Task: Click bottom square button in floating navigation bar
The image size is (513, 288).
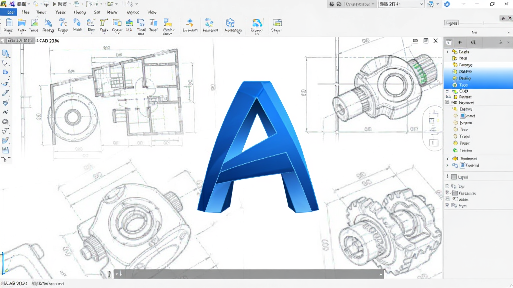Action: click(x=434, y=143)
